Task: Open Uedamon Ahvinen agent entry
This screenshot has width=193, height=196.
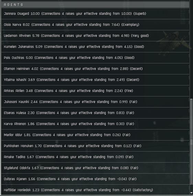Action: tap(95, 35)
